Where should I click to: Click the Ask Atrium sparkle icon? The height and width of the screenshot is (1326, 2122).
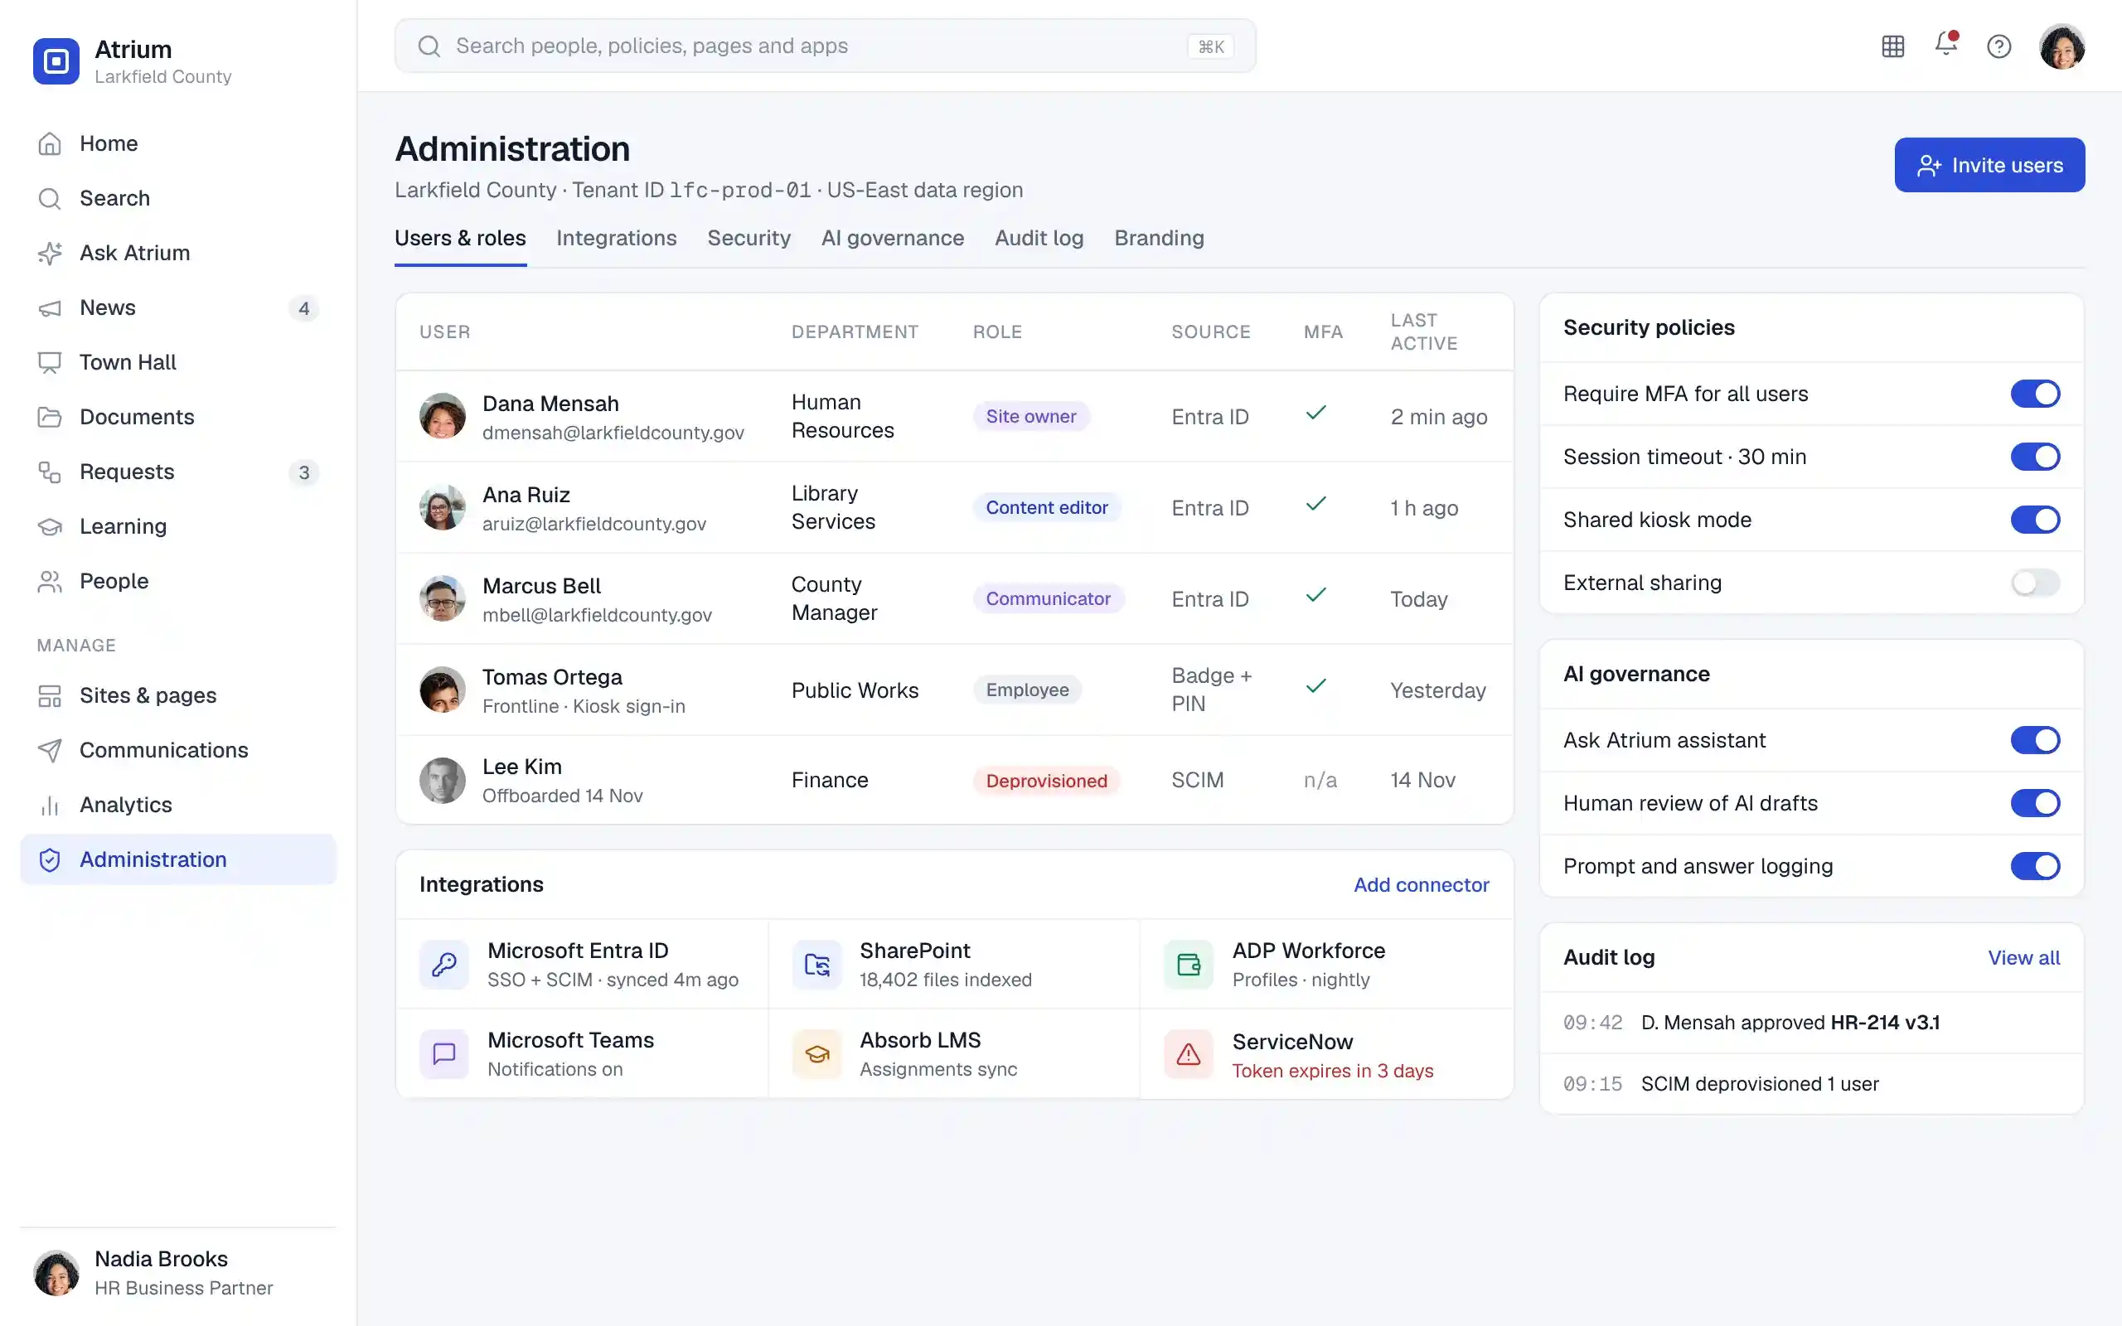click(50, 254)
